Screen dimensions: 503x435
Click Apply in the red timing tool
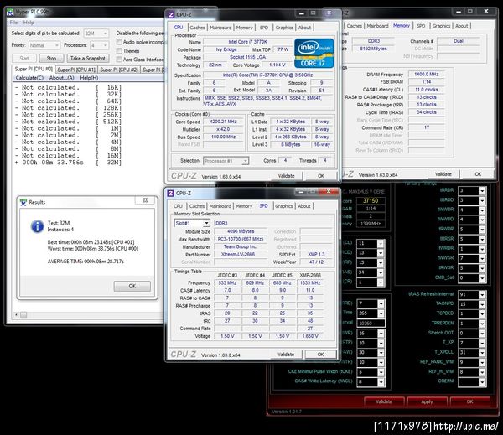click(x=427, y=401)
